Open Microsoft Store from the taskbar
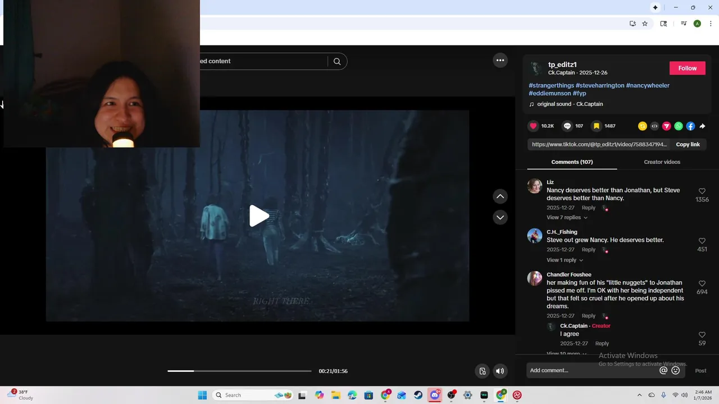The image size is (719, 404). coord(368,395)
